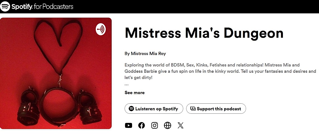
Task: Click Spotify icon inside Luisteren button
Action: (131, 109)
